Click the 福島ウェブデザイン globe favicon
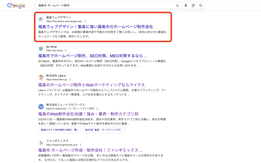The height and width of the screenshot is (163, 261). 41,19
